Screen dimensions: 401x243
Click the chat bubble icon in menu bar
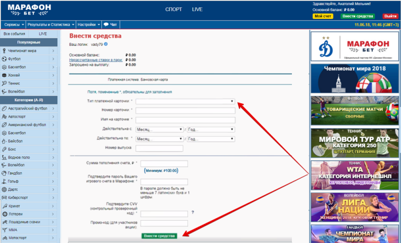point(106,25)
